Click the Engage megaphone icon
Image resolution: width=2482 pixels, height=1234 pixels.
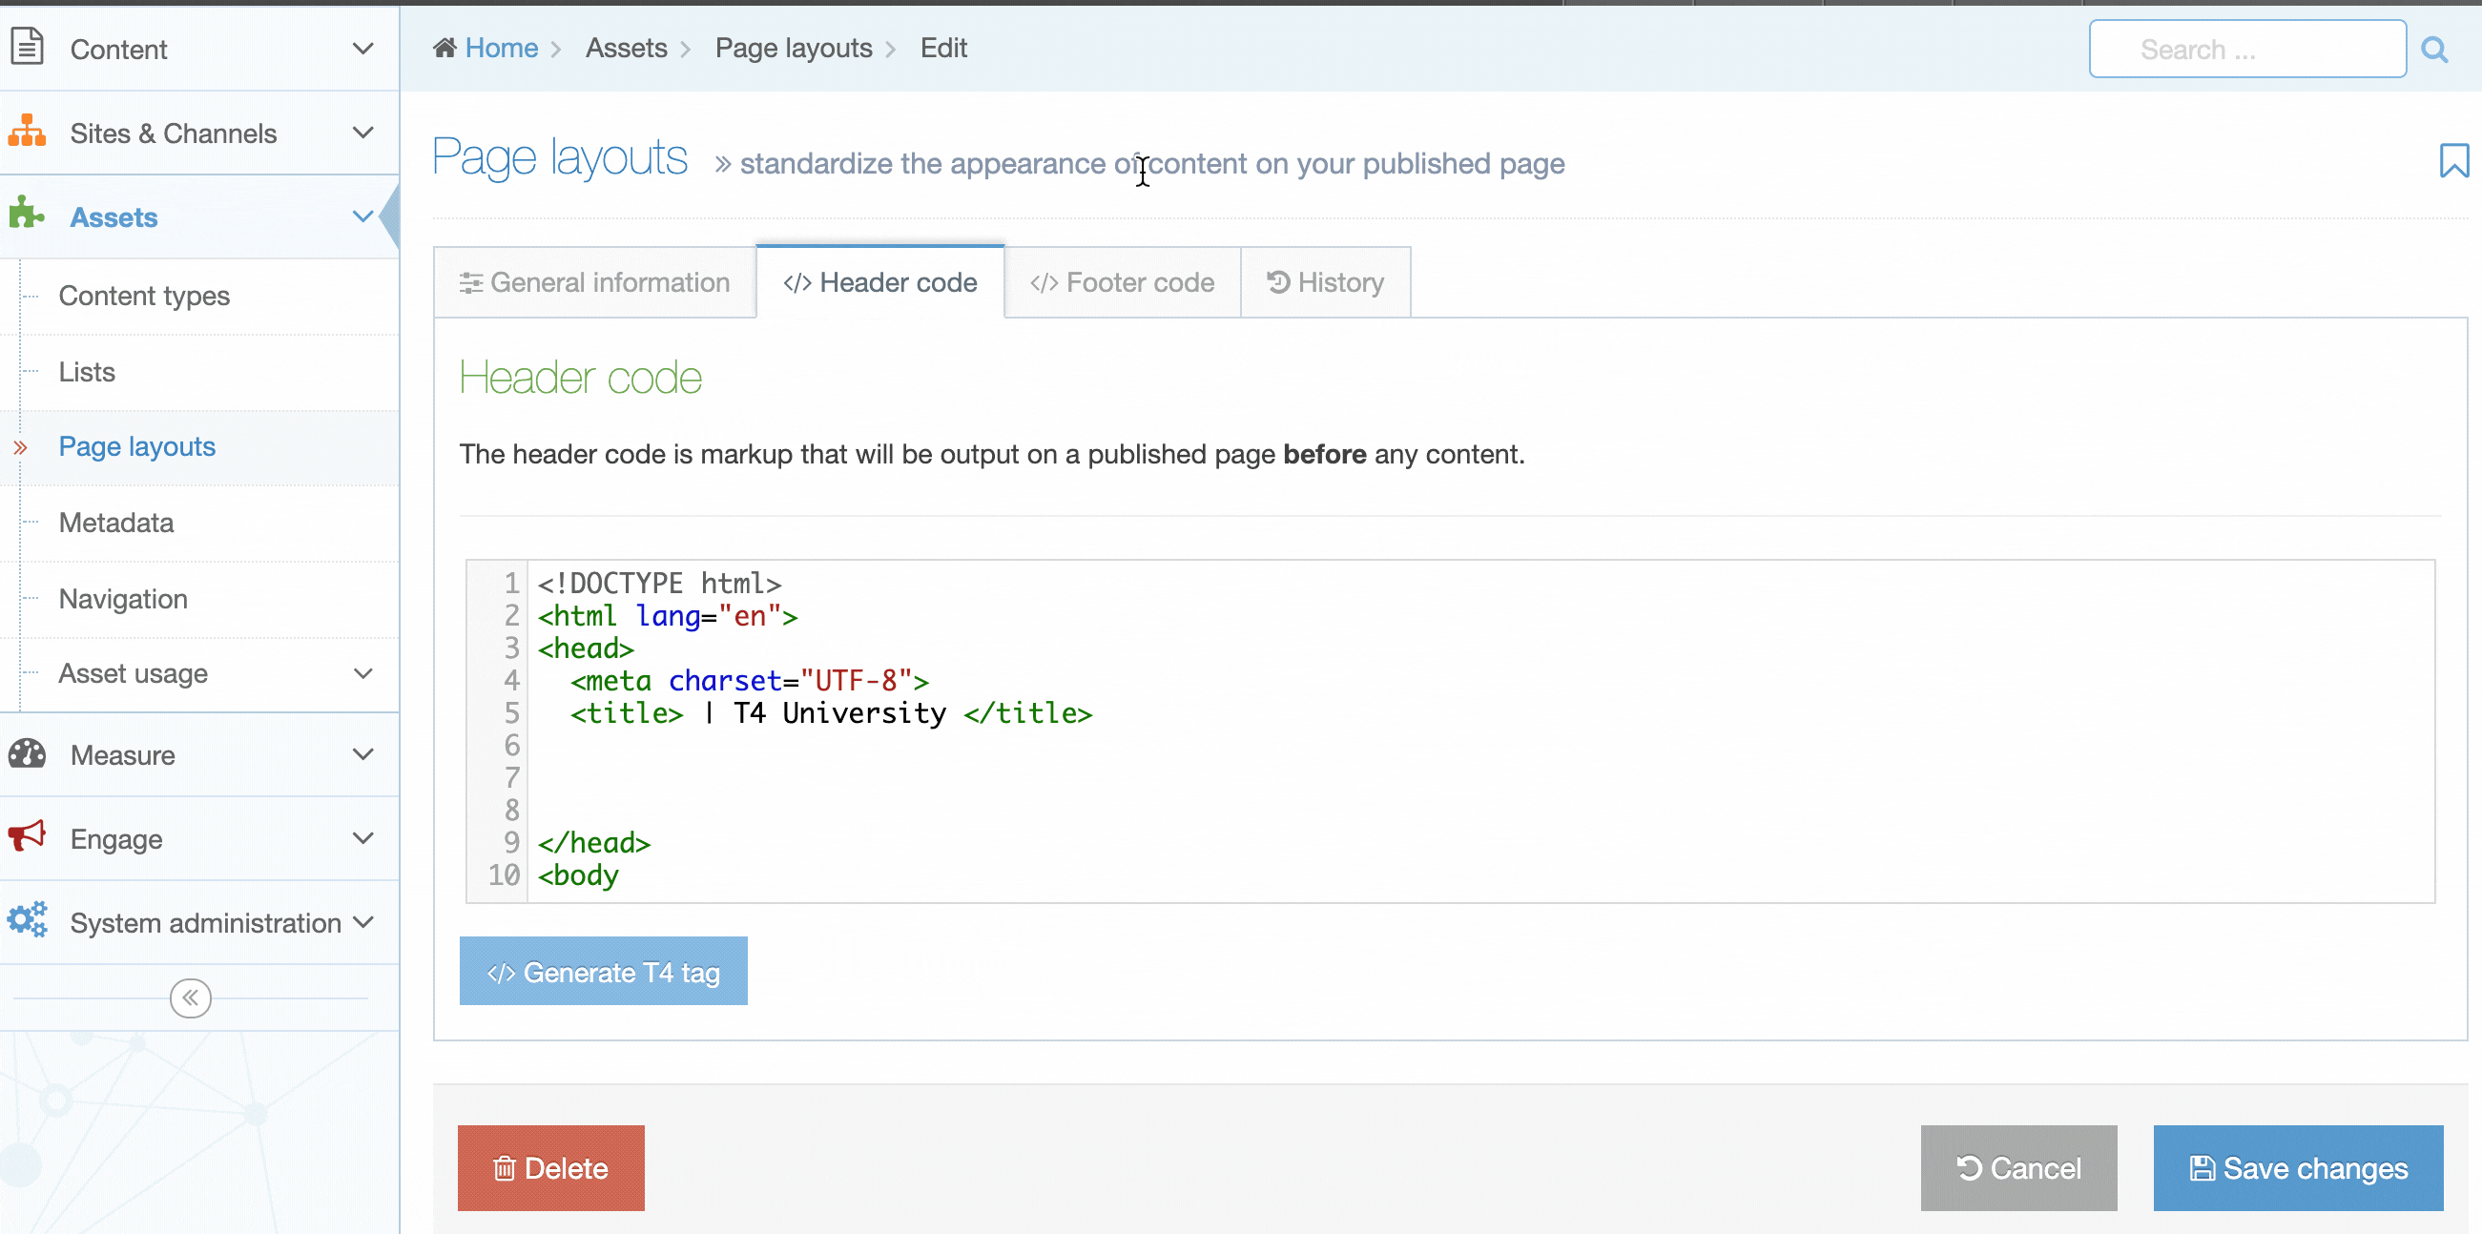[27, 837]
